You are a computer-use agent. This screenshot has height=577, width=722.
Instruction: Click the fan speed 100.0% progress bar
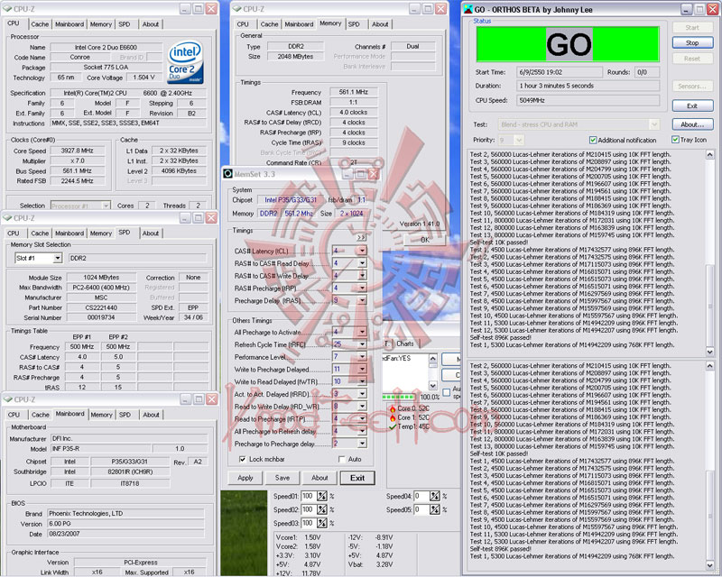(399, 397)
